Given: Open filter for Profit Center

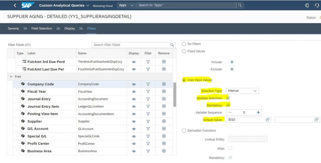Looking at the screenshot, I should point(148,144).
